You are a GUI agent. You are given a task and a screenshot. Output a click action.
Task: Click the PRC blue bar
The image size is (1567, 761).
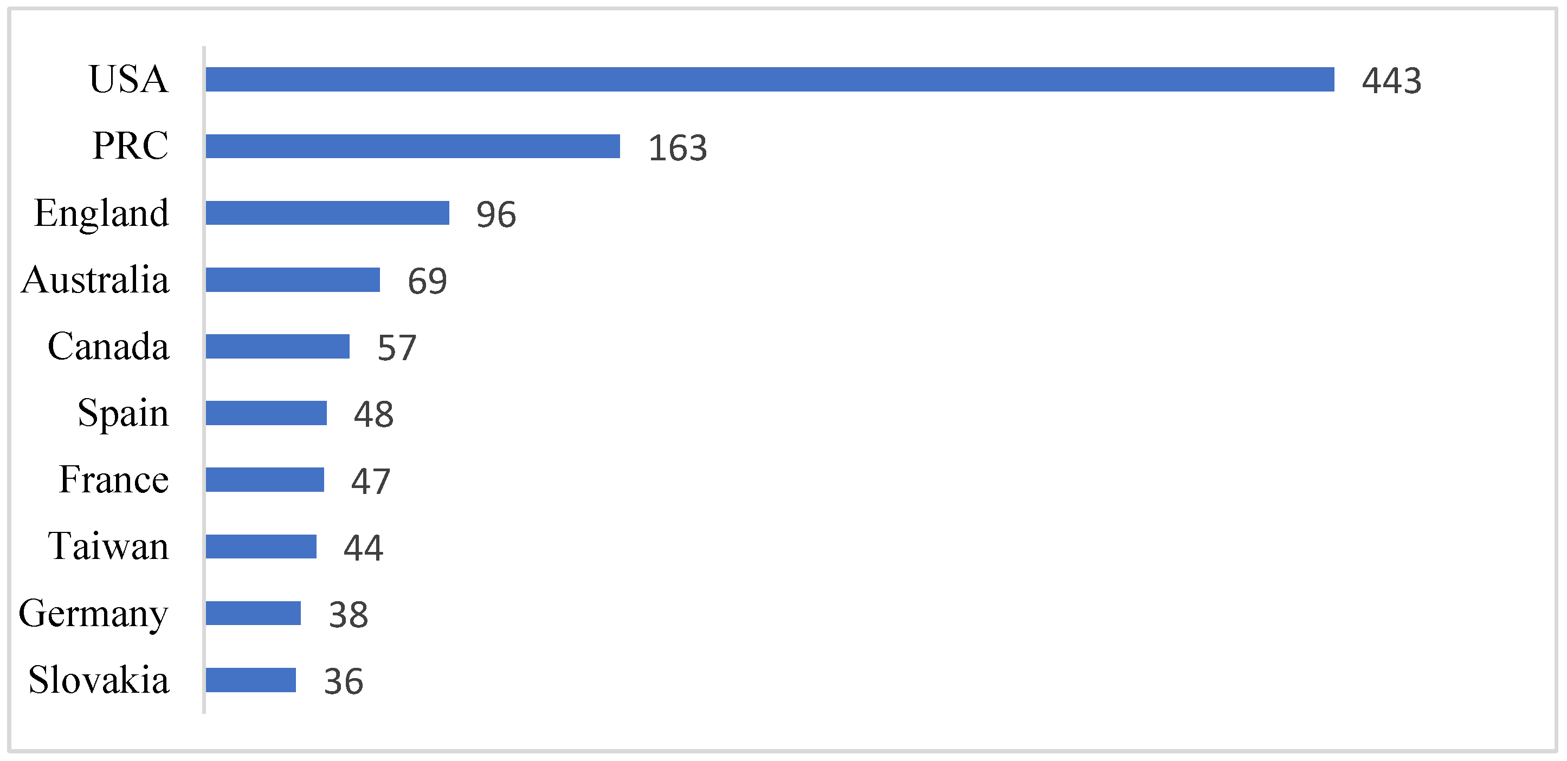(x=412, y=146)
